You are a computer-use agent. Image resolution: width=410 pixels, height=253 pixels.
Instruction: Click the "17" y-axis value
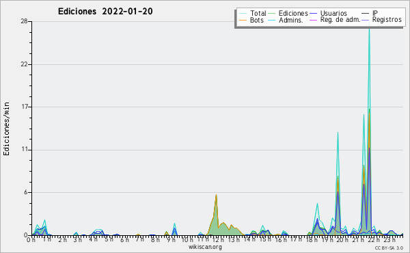pos(25,107)
